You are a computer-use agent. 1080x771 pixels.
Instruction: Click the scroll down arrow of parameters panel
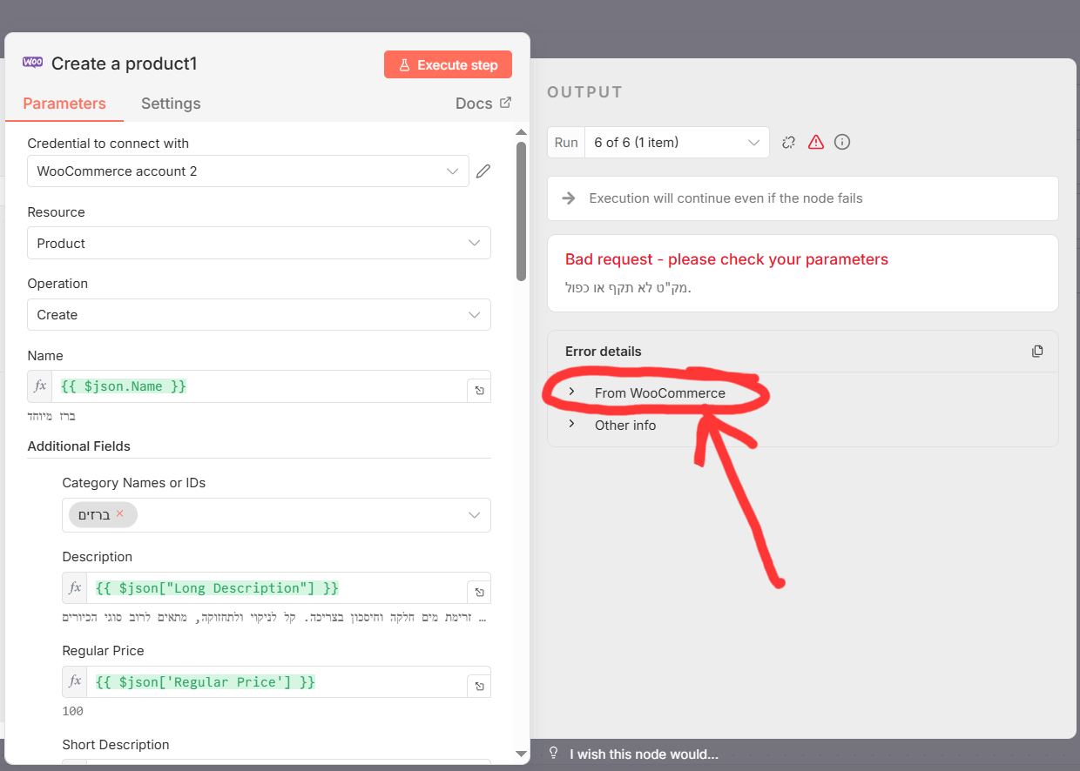521,754
